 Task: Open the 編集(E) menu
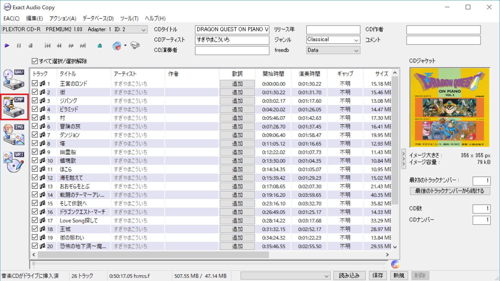pos(35,18)
